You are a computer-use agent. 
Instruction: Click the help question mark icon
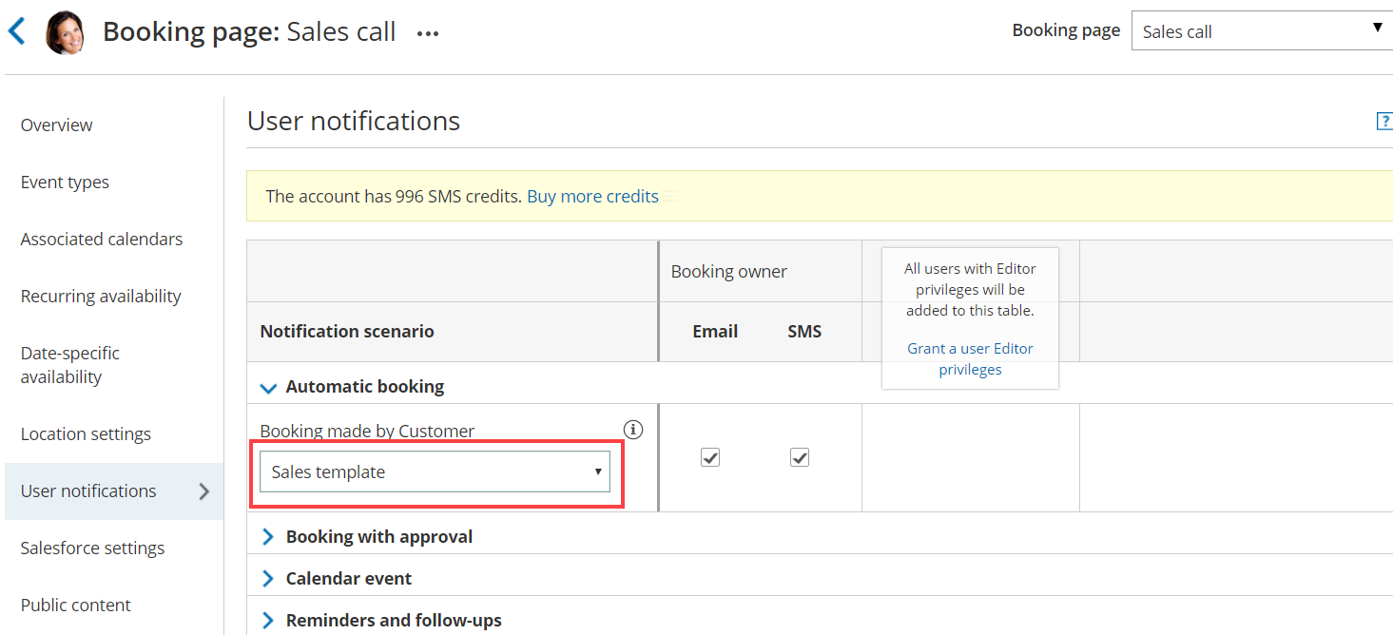pos(1383,122)
